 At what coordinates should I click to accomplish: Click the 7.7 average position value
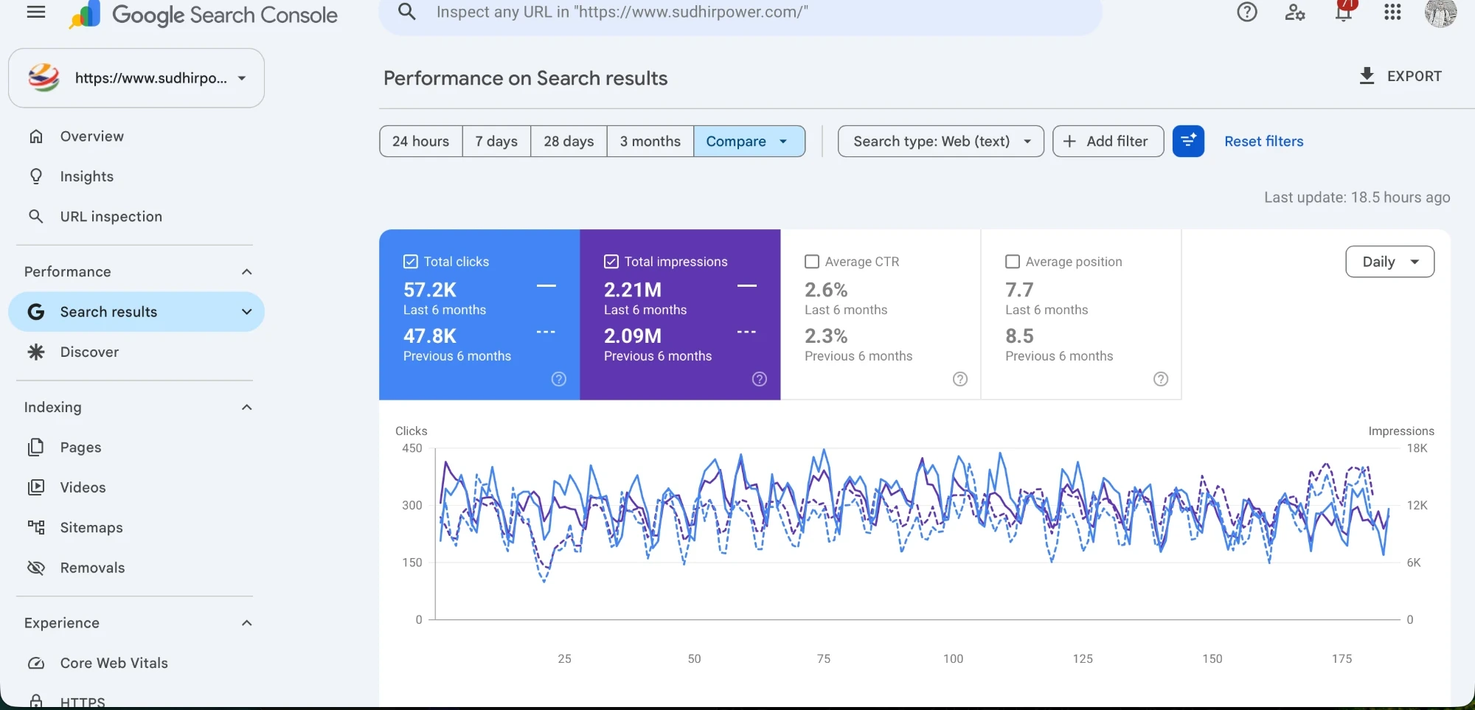click(1019, 290)
